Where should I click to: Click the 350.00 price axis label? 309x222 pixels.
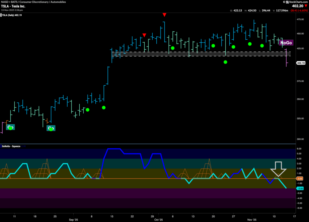pyautogui.click(x=300, y=99)
